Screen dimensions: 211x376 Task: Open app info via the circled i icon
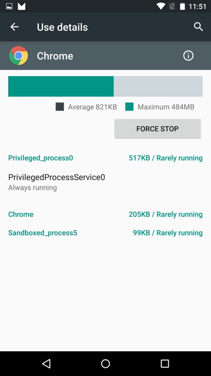188,56
